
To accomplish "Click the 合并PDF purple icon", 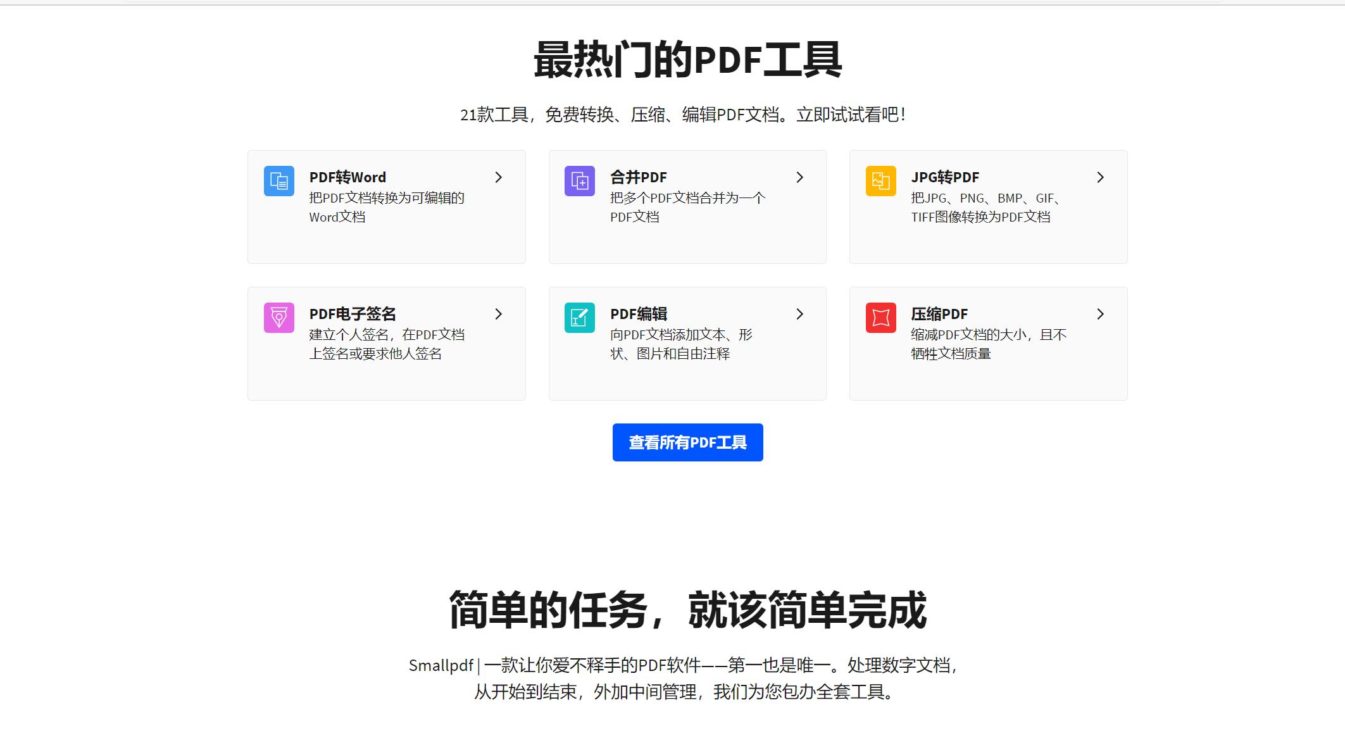I will pos(579,181).
